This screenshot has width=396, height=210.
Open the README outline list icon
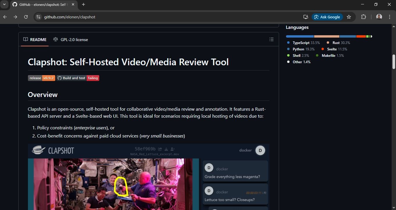[x=271, y=39]
